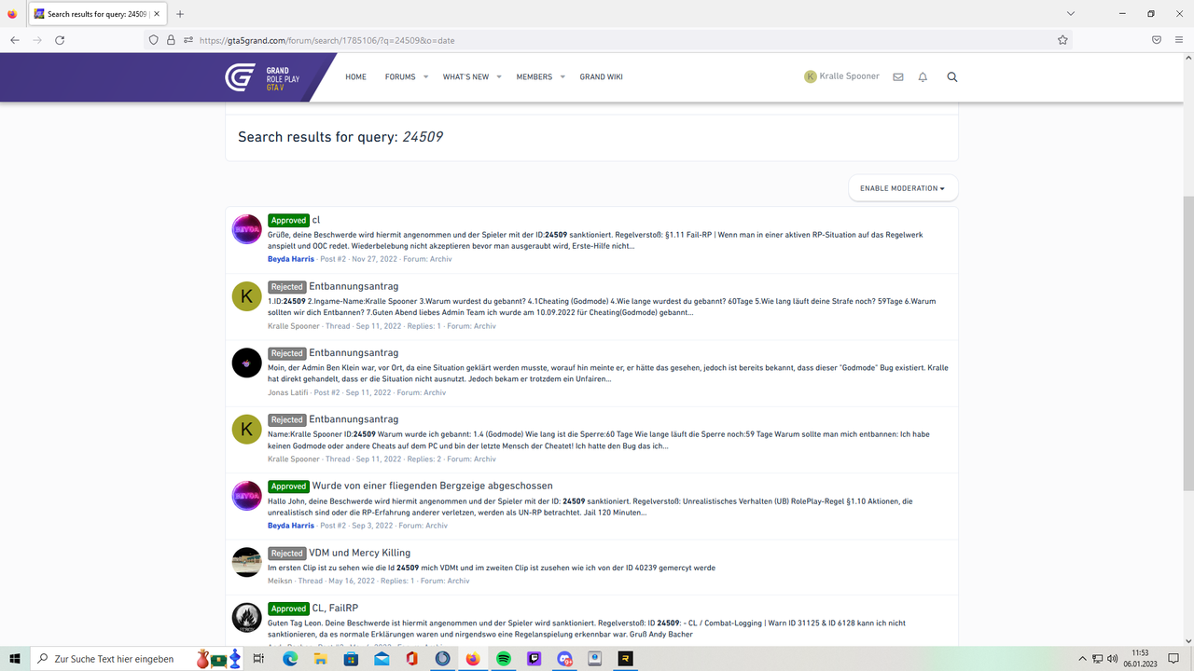Viewport: 1194px width, 671px height.
Task: Open Twitch from taskbar
Action: coord(534,659)
